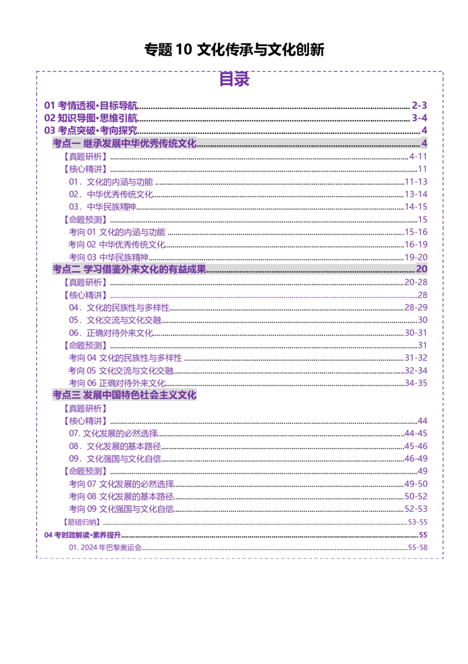Image resolution: width=468 pixels, height=664 pixels.
Task: Open the first numbered sub-item under 考点一
Action: (x=111, y=182)
